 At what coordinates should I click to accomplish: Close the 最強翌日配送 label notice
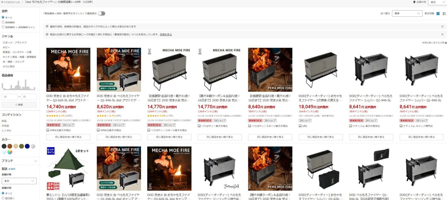442,34
